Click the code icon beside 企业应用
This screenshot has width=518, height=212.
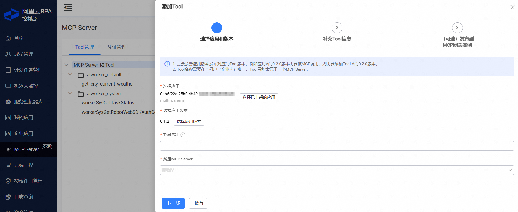(x=8, y=134)
